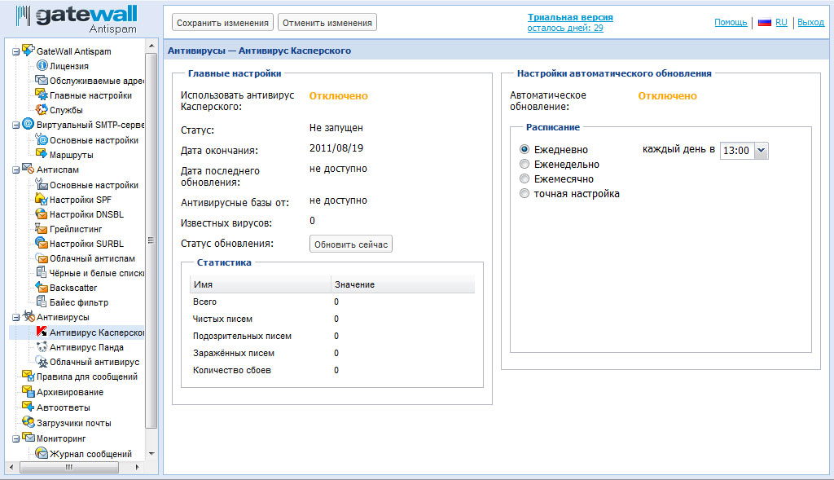Screen dimensions: 834x480
Task: Click Сохранить изменения button
Action: click(x=222, y=22)
